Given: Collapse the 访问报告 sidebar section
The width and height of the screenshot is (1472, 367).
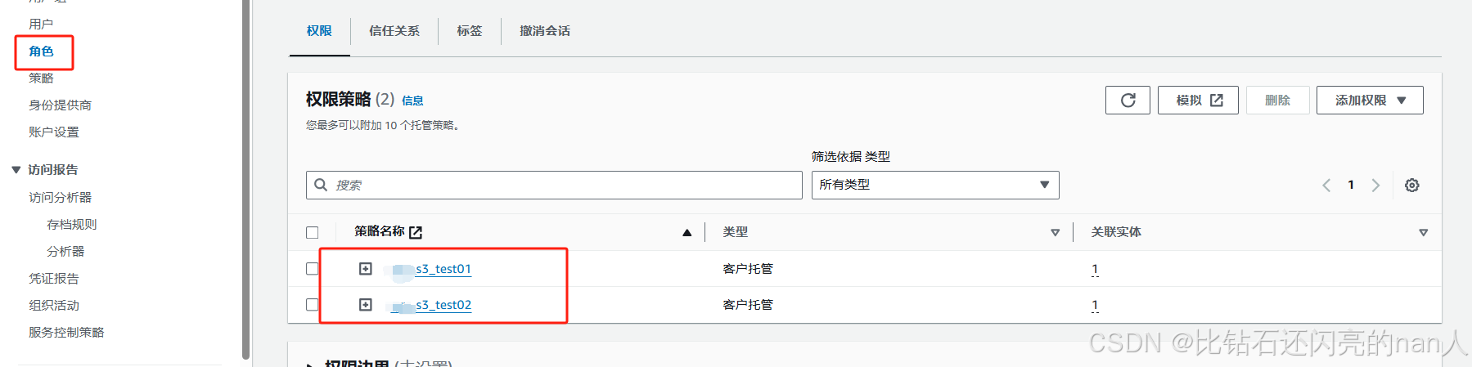Looking at the screenshot, I should 16,170.
